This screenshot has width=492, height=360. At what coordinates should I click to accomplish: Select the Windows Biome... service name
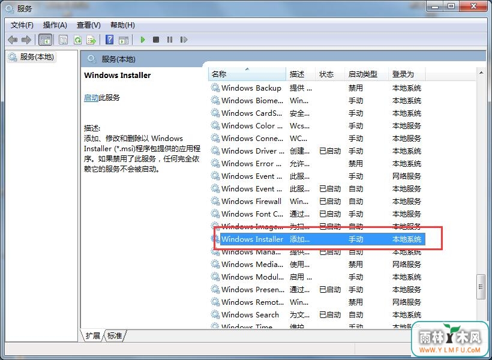point(252,100)
